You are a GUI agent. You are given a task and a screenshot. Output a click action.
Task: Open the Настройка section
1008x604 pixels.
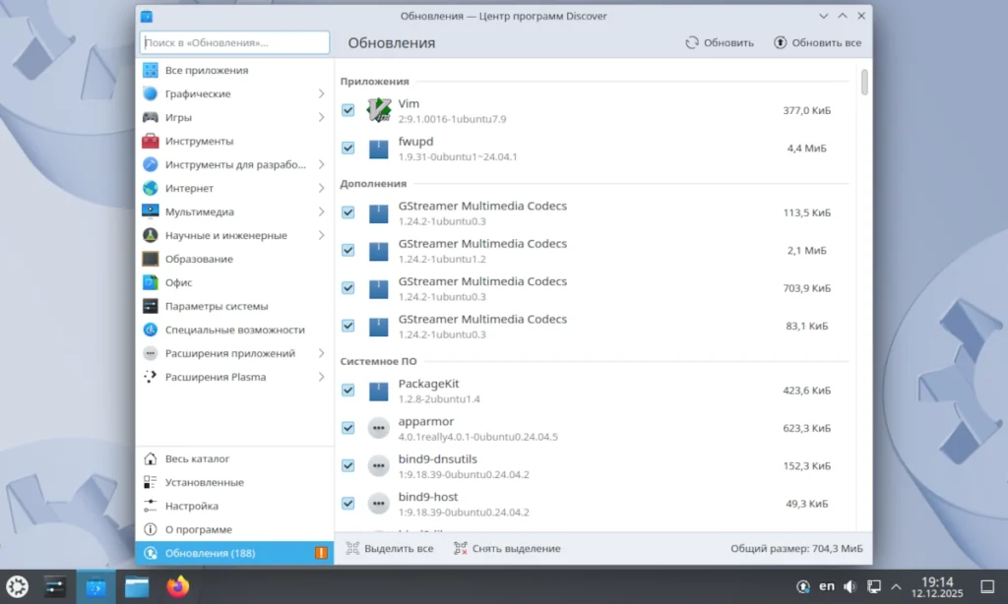coord(234,507)
